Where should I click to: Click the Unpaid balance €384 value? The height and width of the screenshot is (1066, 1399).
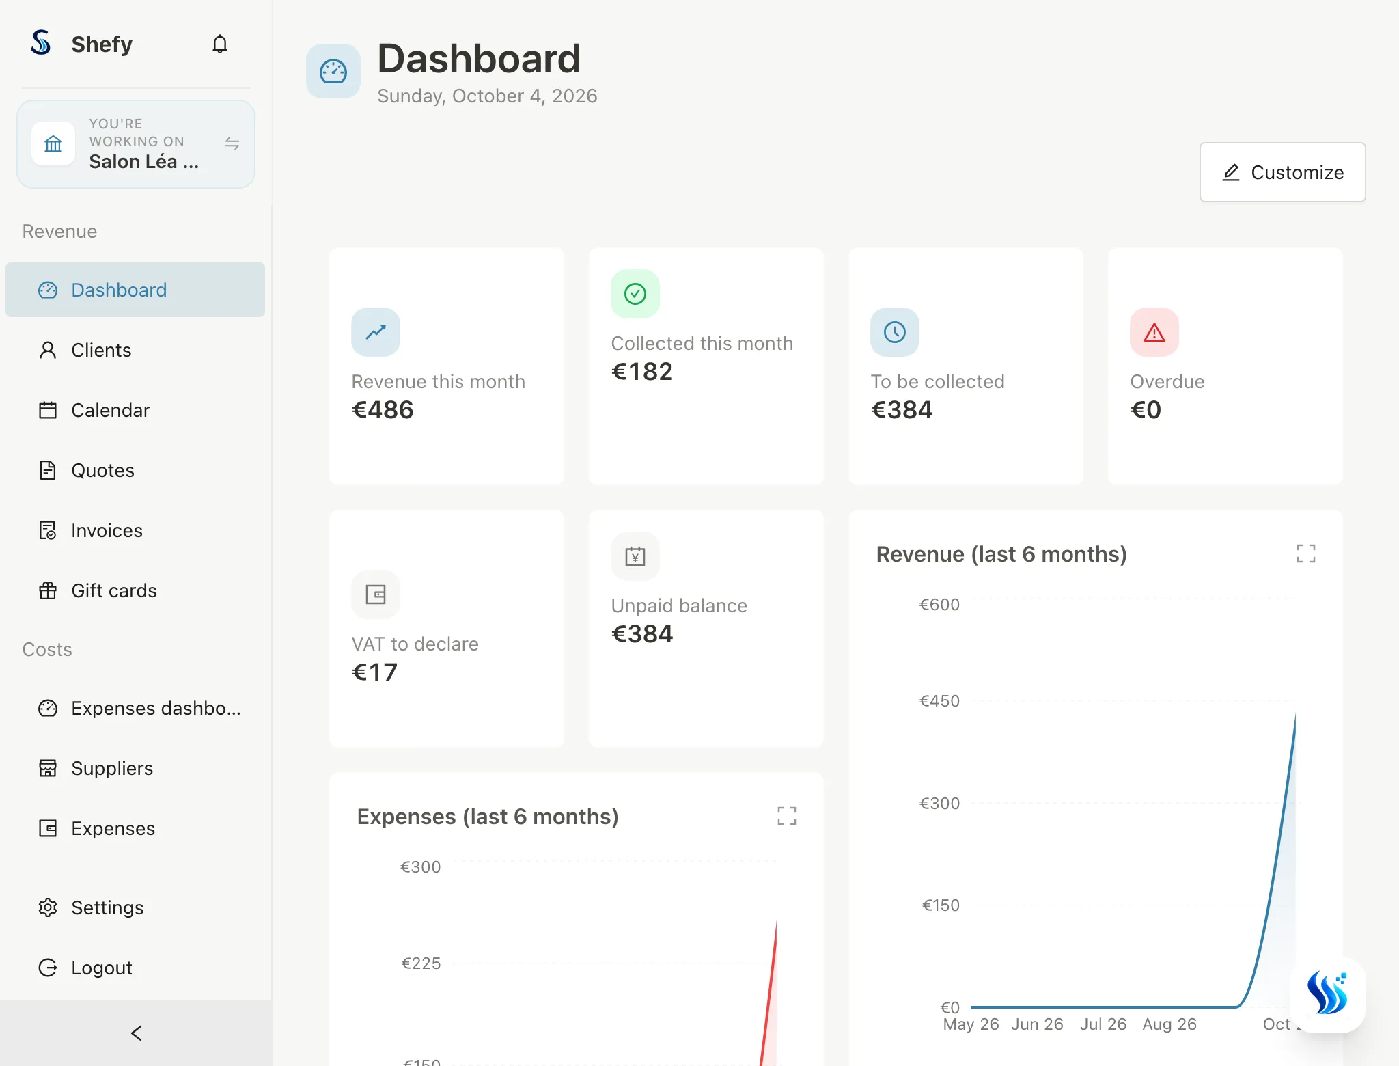(642, 634)
